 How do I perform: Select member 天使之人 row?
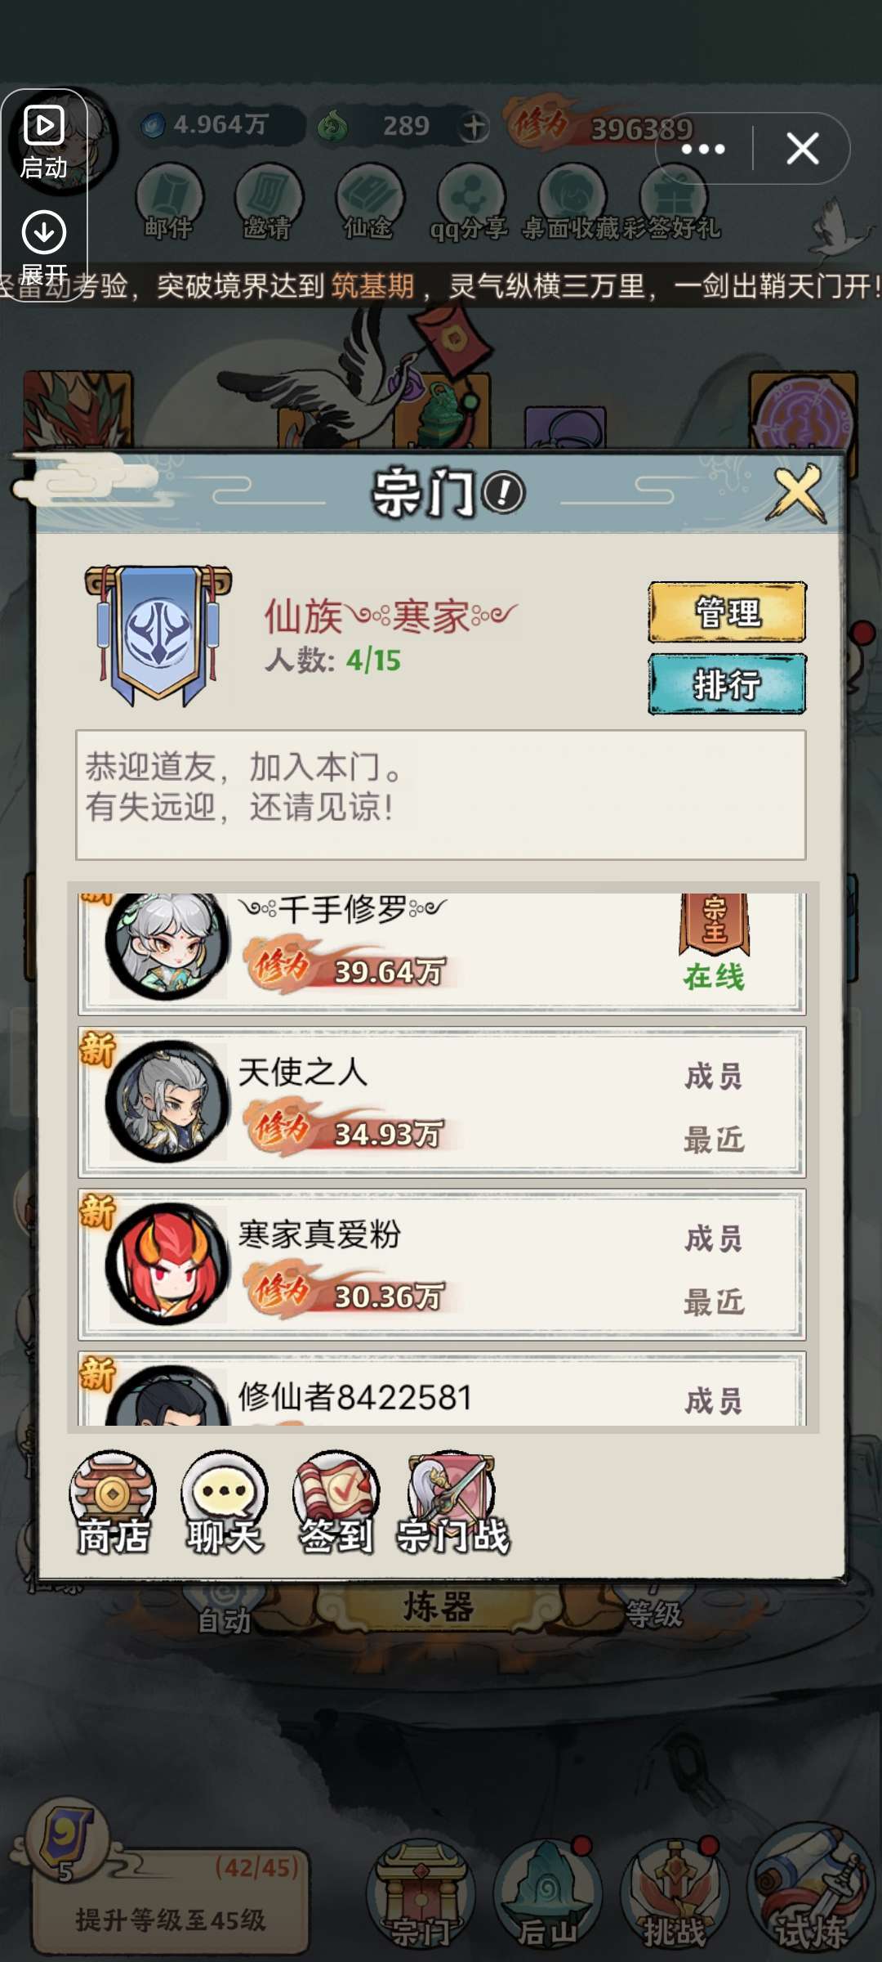pyautogui.click(x=442, y=1102)
